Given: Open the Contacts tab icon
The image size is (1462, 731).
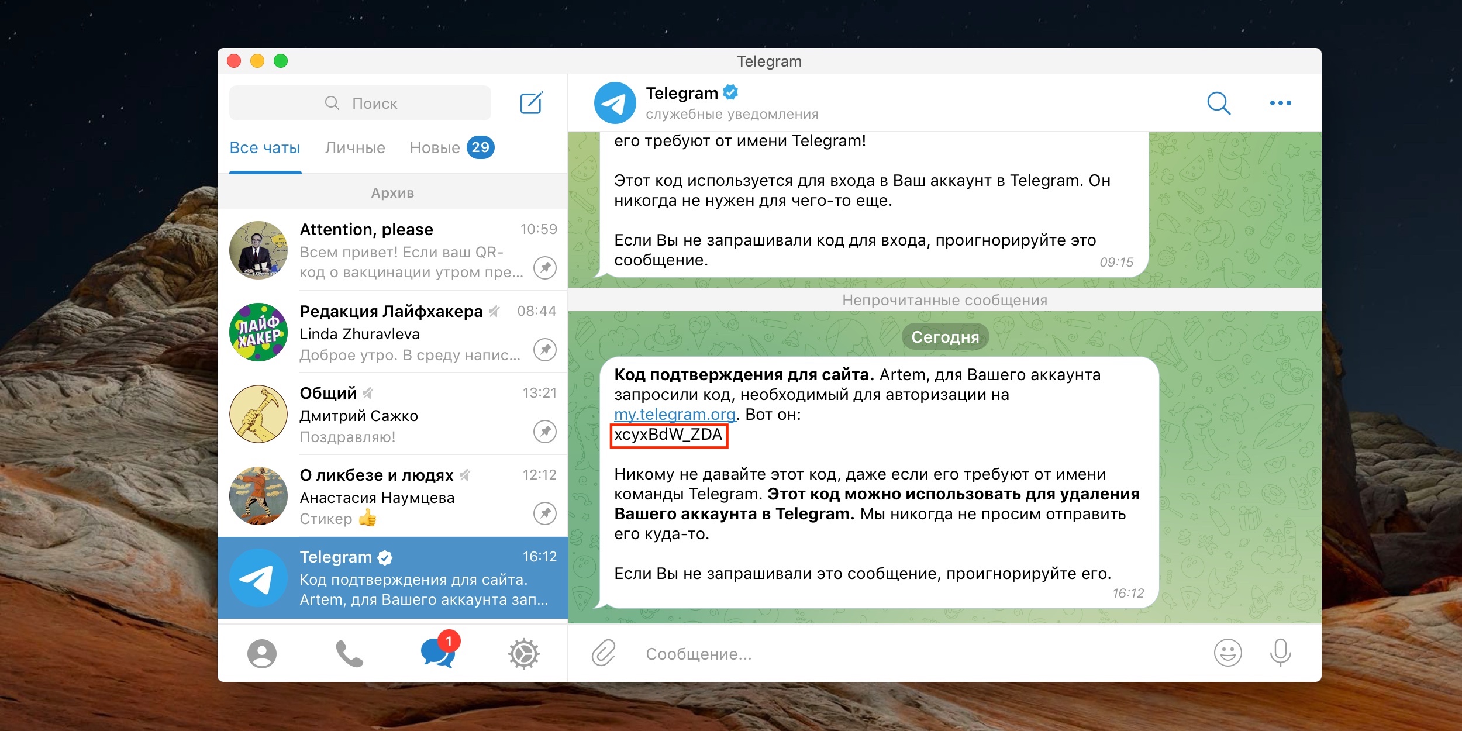Looking at the screenshot, I should (x=261, y=653).
